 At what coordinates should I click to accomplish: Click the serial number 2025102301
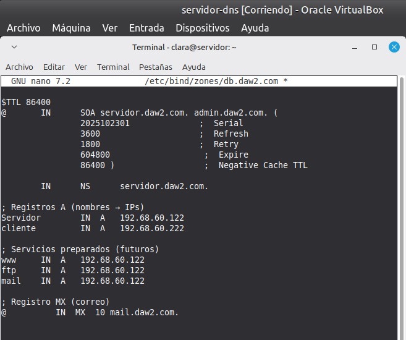click(x=105, y=123)
